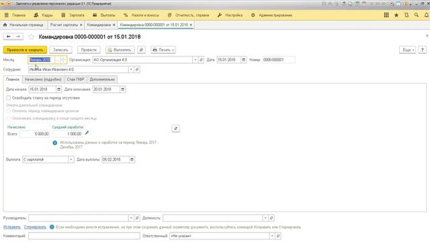This screenshot has width=430, height=242.
Task: Open the Налоги и взносы menu
Action: [x=142, y=15]
